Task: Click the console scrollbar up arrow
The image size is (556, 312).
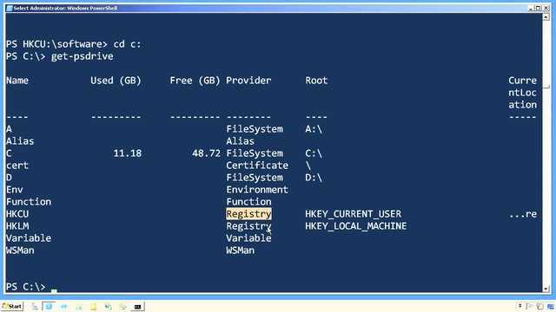Action: click(x=546, y=16)
